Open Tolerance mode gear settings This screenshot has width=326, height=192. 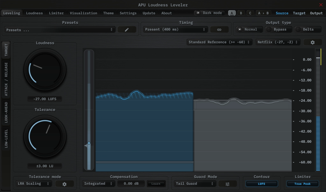click(x=65, y=184)
